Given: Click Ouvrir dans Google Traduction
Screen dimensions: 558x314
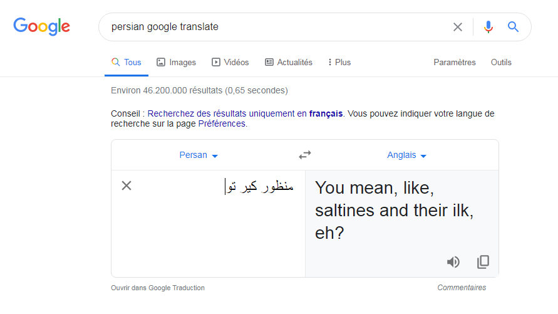Looking at the screenshot, I should coord(158,288).
